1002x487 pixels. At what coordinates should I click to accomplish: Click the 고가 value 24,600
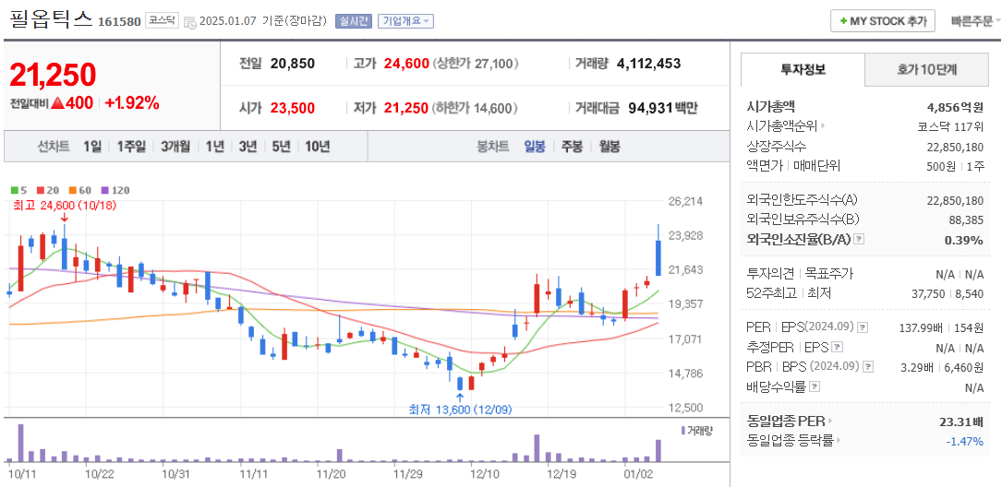(x=406, y=64)
